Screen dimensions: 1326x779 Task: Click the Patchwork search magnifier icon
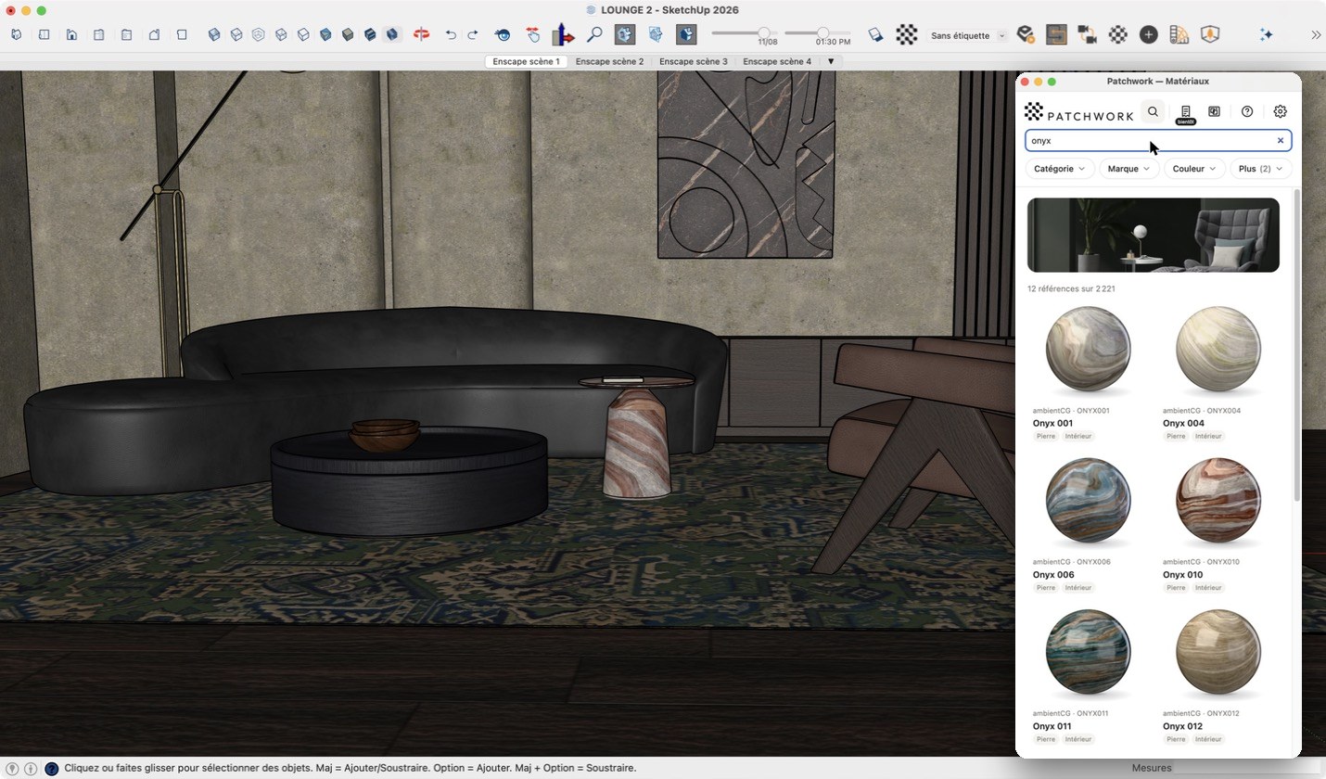1153,111
